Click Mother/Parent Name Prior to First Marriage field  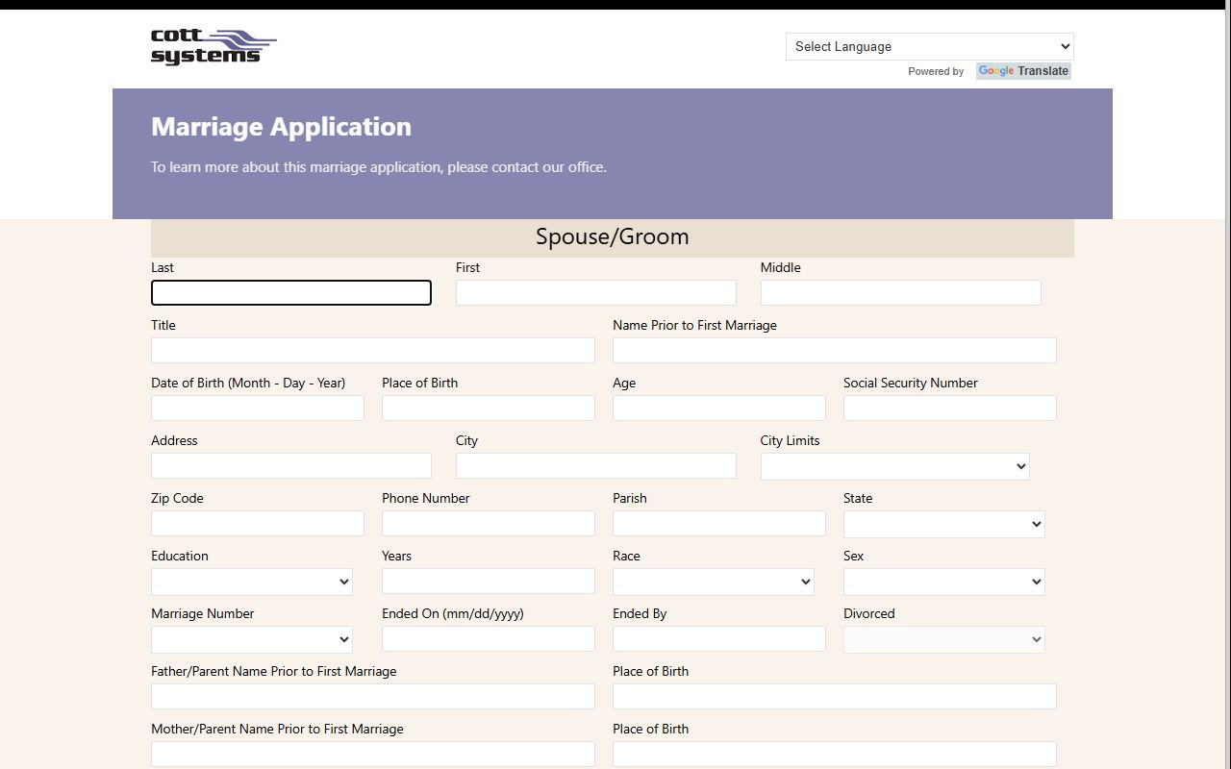(x=373, y=754)
